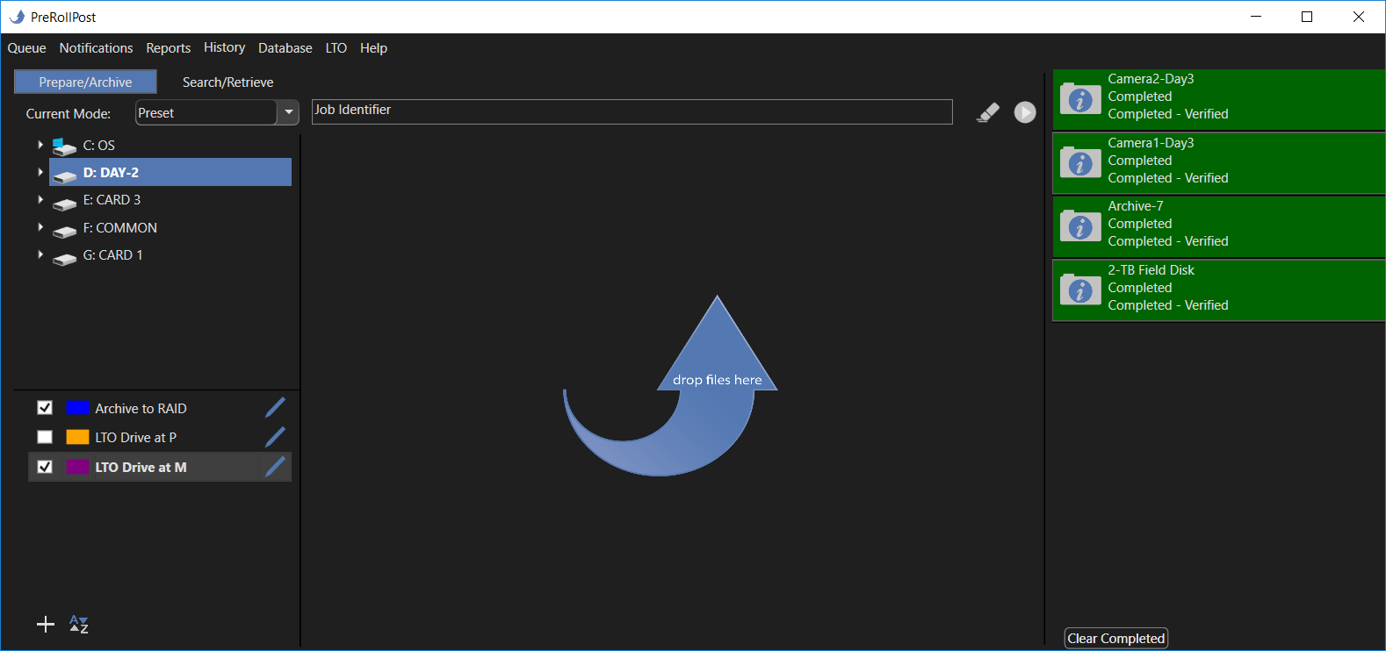The image size is (1386, 651).
Task: Edit LTO Drive at P pencil icon
Action: coord(275,437)
